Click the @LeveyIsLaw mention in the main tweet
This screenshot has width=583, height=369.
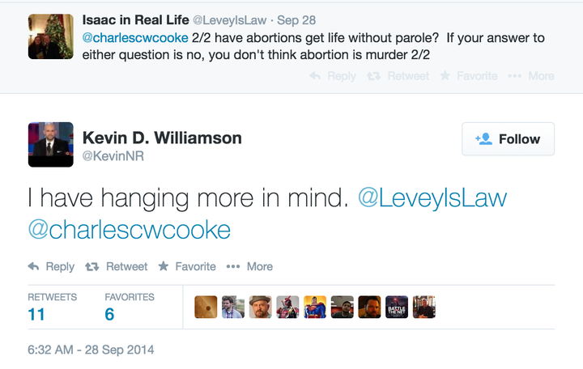[x=432, y=197]
